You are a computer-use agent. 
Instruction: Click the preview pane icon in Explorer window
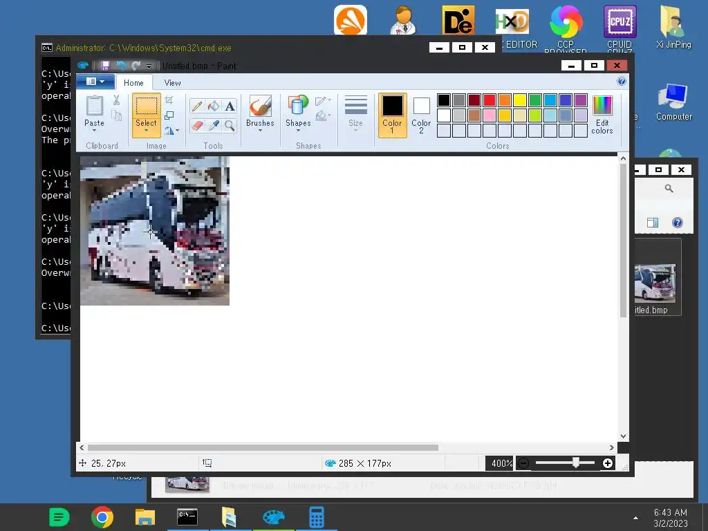click(653, 222)
